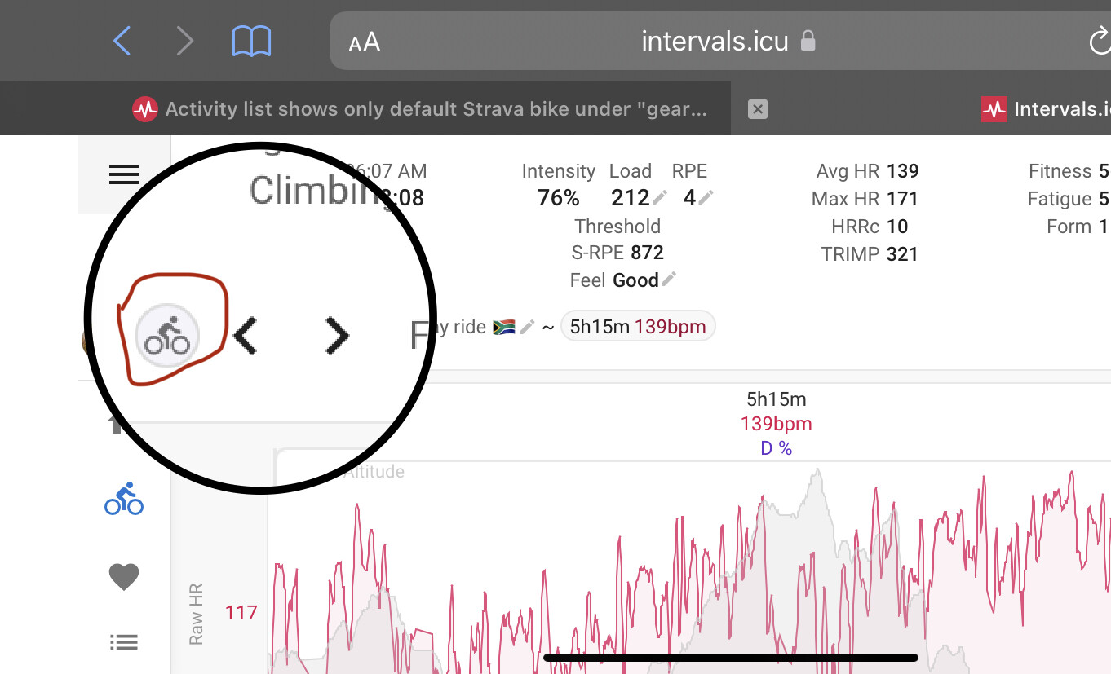This screenshot has height=674, width=1111.
Task: Click the red 139bpm label above the chart
Action: pos(777,424)
